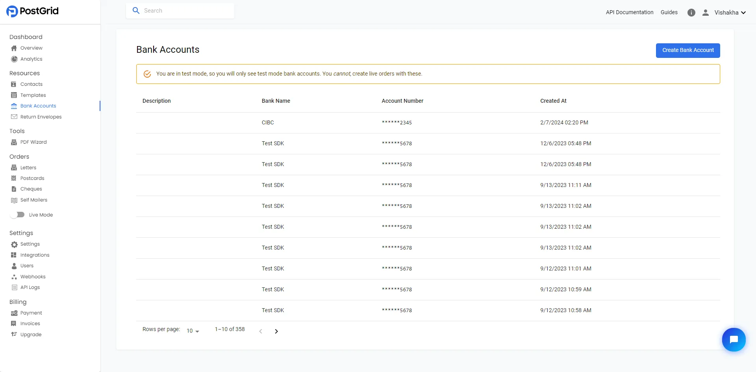
Task: Launch the PDF Wizard tool
Action: click(33, 142)
